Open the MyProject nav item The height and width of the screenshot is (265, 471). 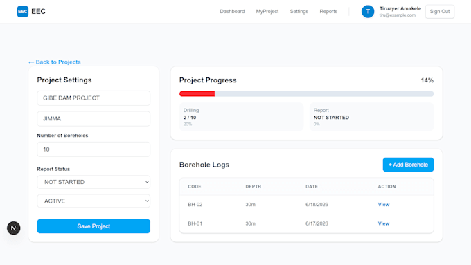pyautogui.click(x=267, y=11)
